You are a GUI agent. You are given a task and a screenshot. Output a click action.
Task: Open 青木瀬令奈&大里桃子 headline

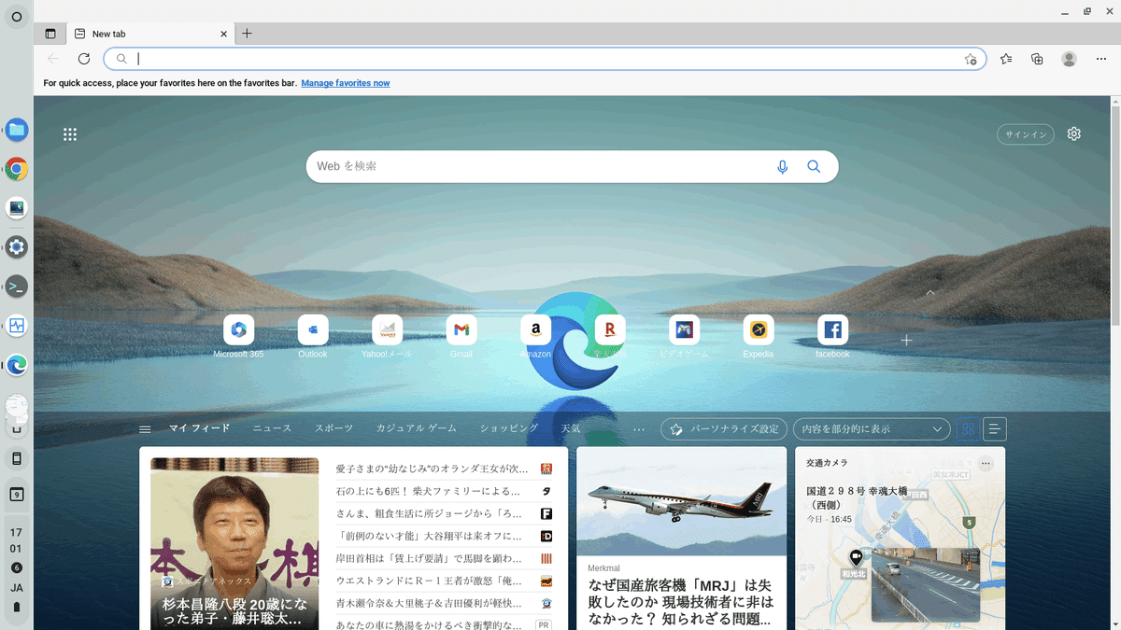[x=429, y=603]
